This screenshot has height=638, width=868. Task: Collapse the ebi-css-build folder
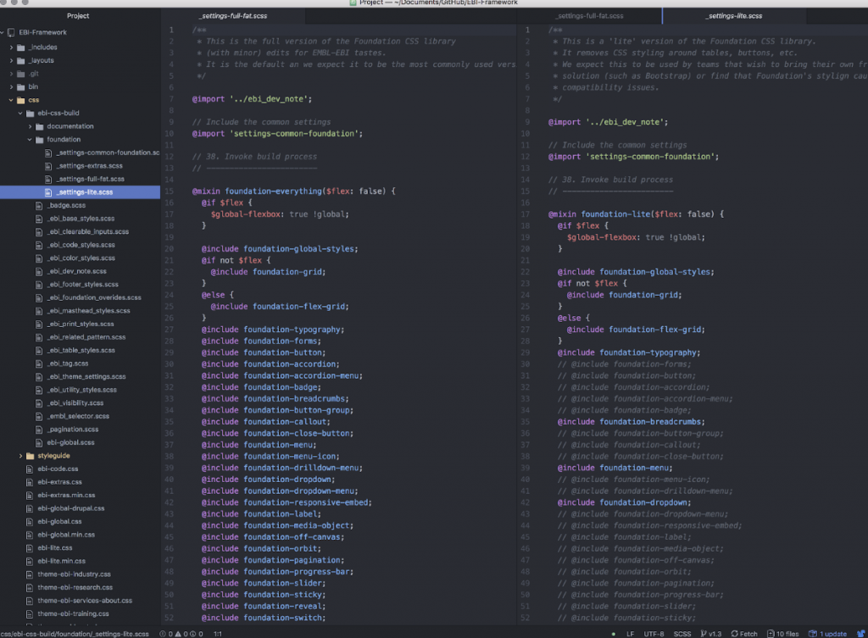[20, 113]
